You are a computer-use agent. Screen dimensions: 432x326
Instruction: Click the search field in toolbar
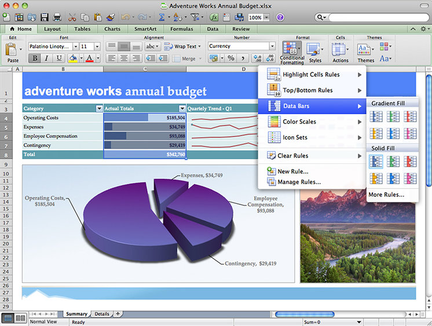click(x=378, y=17)
